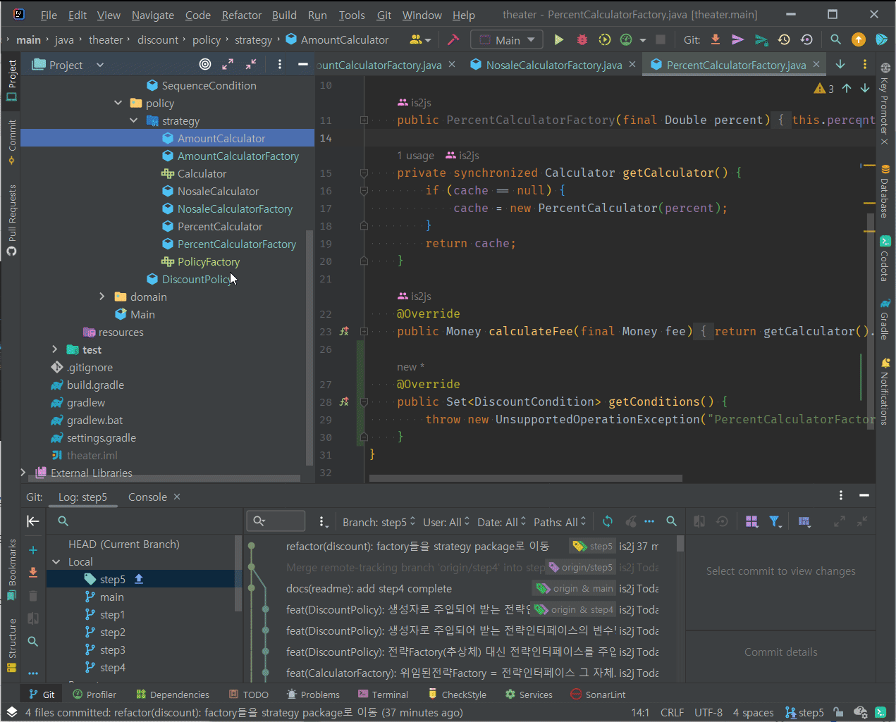Expand the domain folder in tree
The width and height of the screenshot is (896, 722).
102,297
